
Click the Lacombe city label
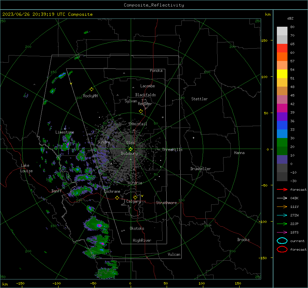click(147, 86)
